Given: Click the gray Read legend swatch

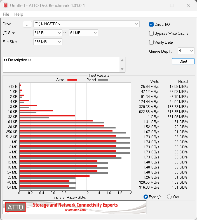Looking at the screenshot, I should 103,80.
